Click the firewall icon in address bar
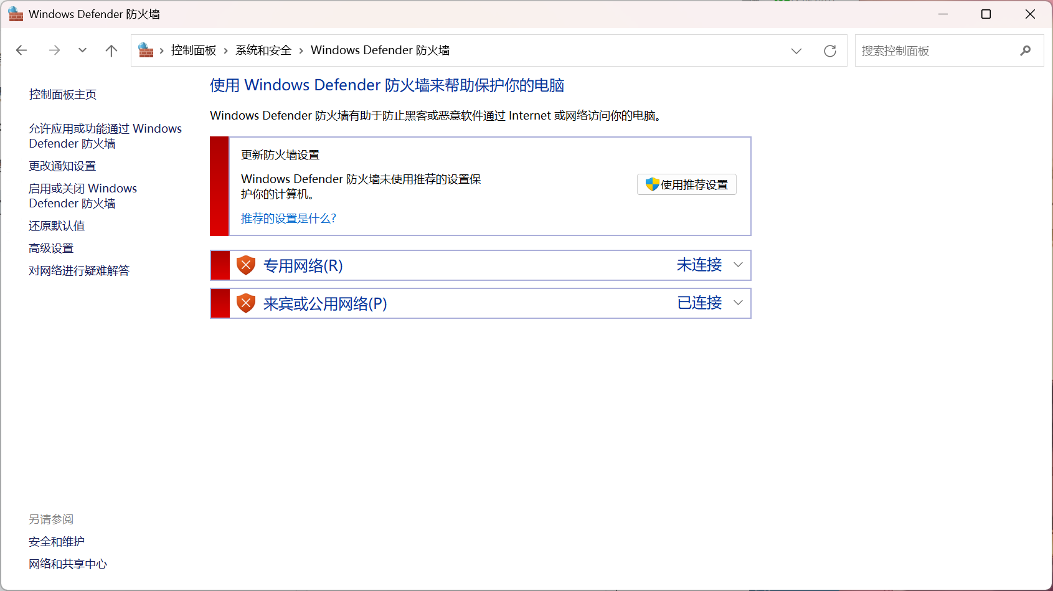 (x=146, y=50)
